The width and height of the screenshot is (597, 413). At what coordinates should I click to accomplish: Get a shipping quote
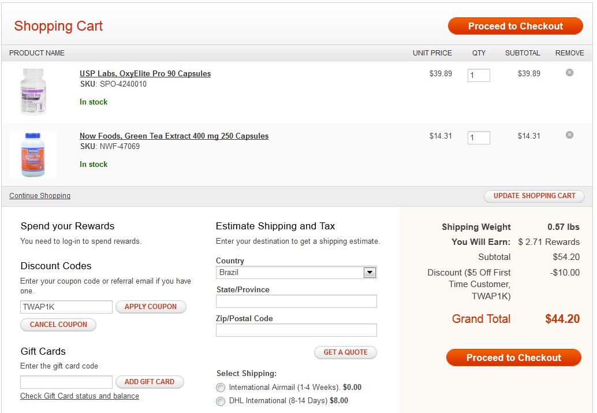pyautogui.click(x=346, y=352)
